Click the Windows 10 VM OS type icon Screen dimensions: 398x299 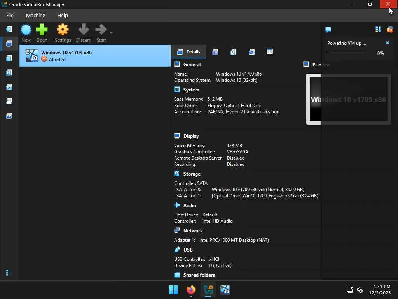(x=32, y=56)
